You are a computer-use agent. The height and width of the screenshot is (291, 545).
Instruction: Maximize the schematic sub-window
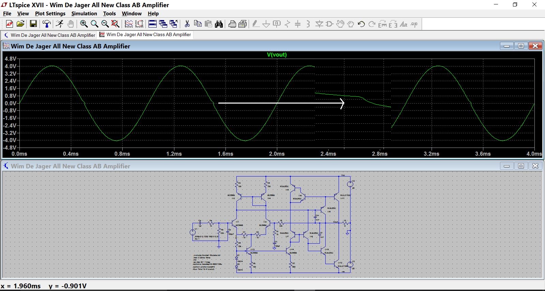(x=521, y=166)
